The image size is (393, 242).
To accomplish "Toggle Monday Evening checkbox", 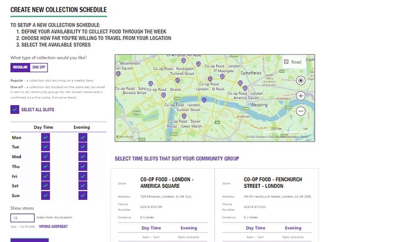I will [x=83, y=137].
